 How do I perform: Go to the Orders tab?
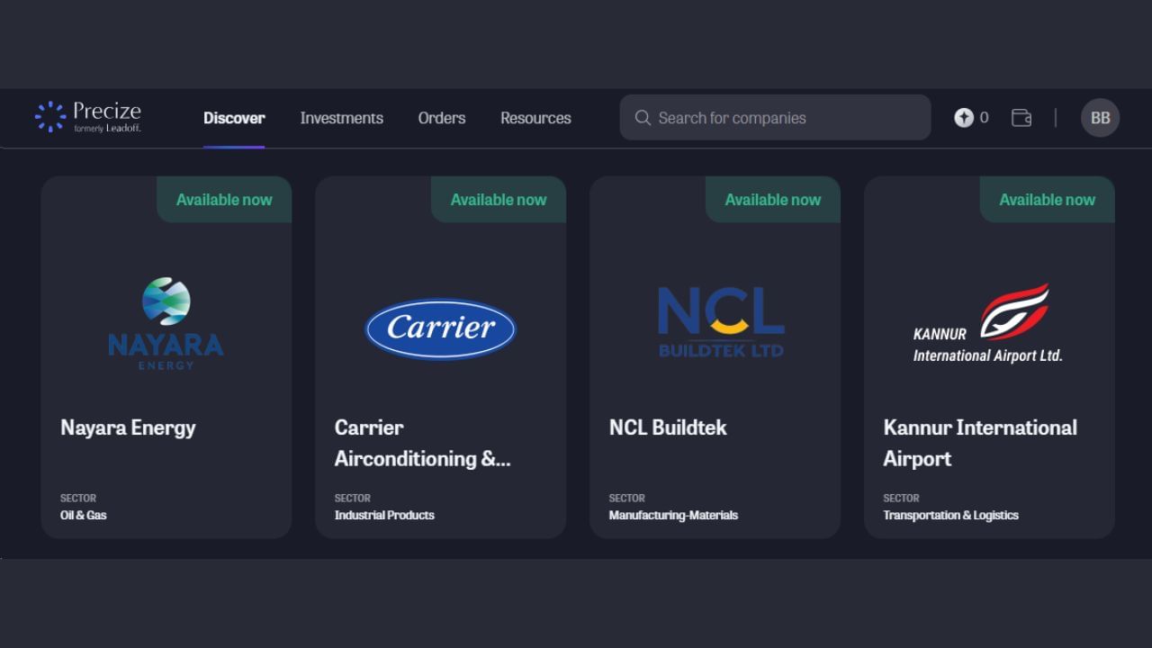click(442, 118)
